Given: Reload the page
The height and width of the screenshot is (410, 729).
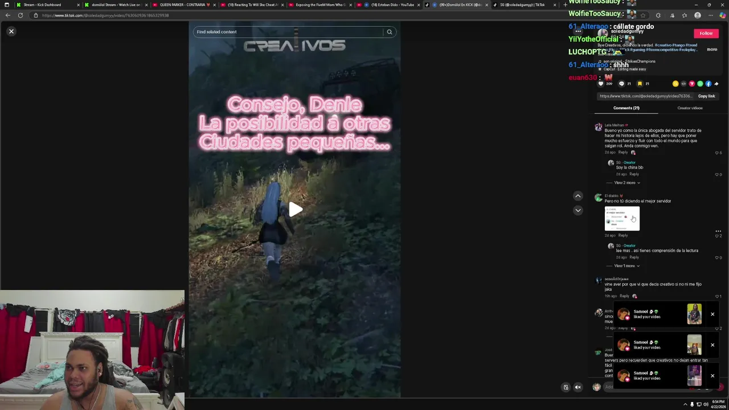Looking at the screenshot, I should point(20,15).
